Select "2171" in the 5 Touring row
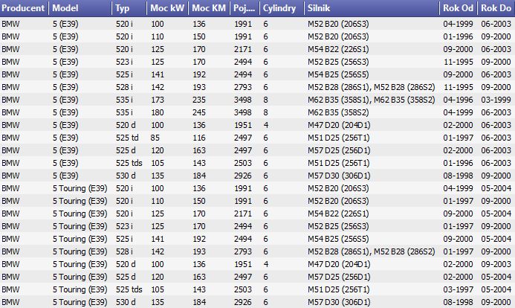 point(243,214)
